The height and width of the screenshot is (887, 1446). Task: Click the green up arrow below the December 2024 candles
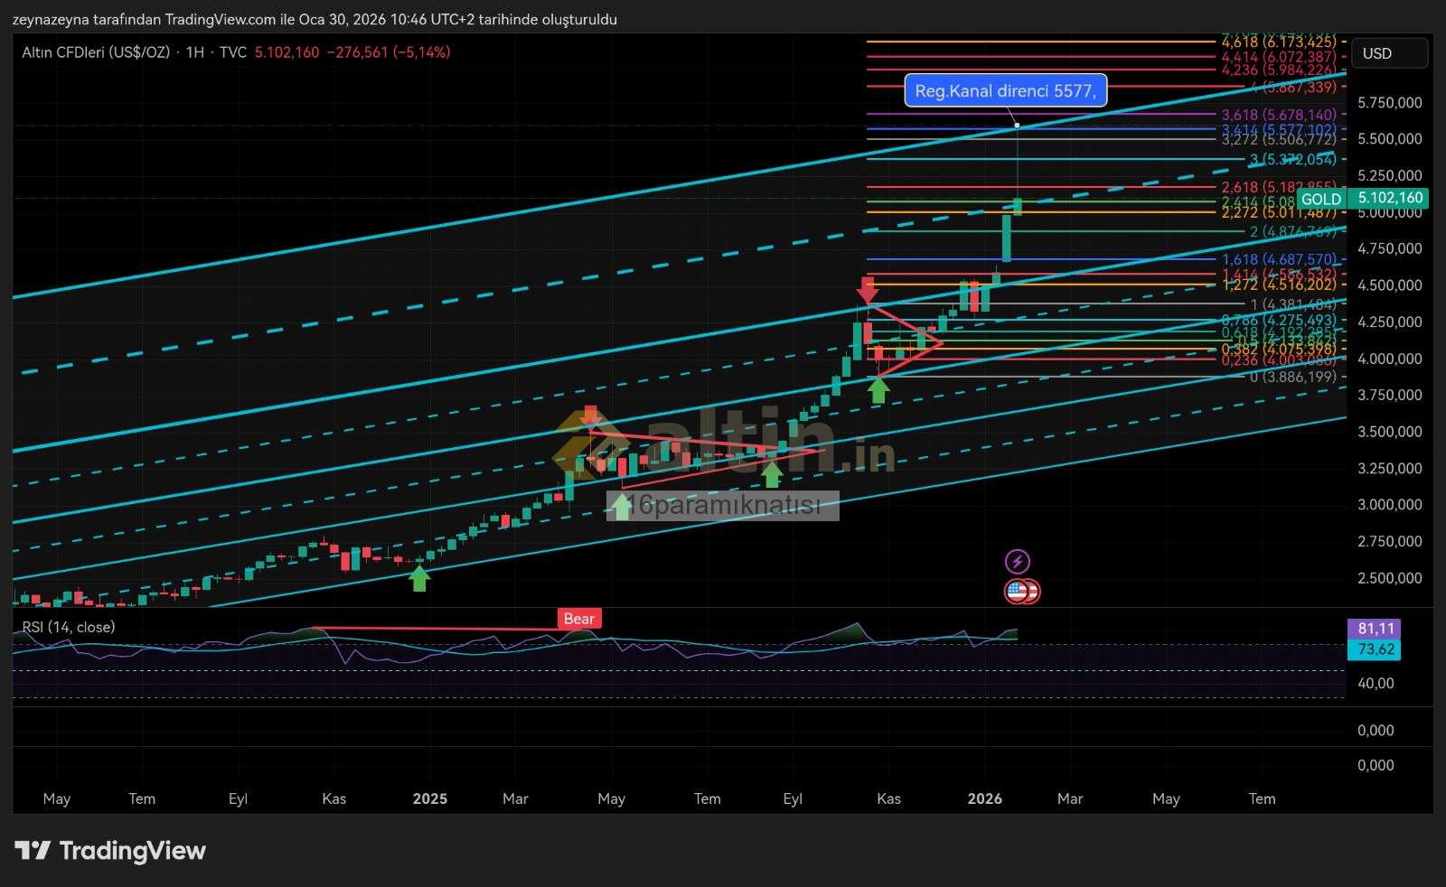coord(419,577)
